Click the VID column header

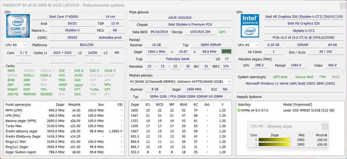coord(114,104)
